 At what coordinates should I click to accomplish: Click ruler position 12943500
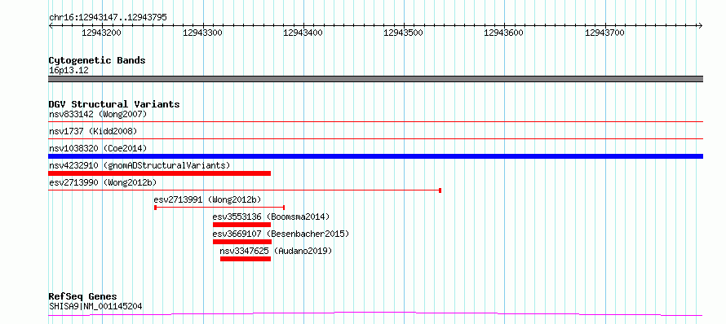pyautogui.click(x=404, y=33)
